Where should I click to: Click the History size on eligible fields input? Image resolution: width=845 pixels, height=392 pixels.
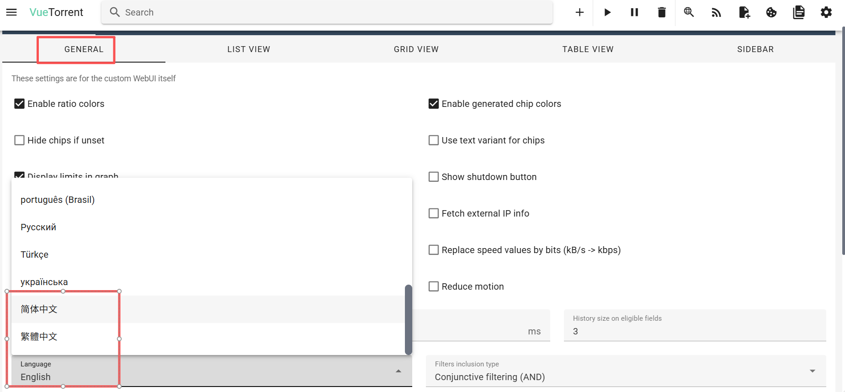(695, 331)
